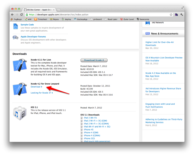Reload the page with refresh icon

click(x=22, y=15)
